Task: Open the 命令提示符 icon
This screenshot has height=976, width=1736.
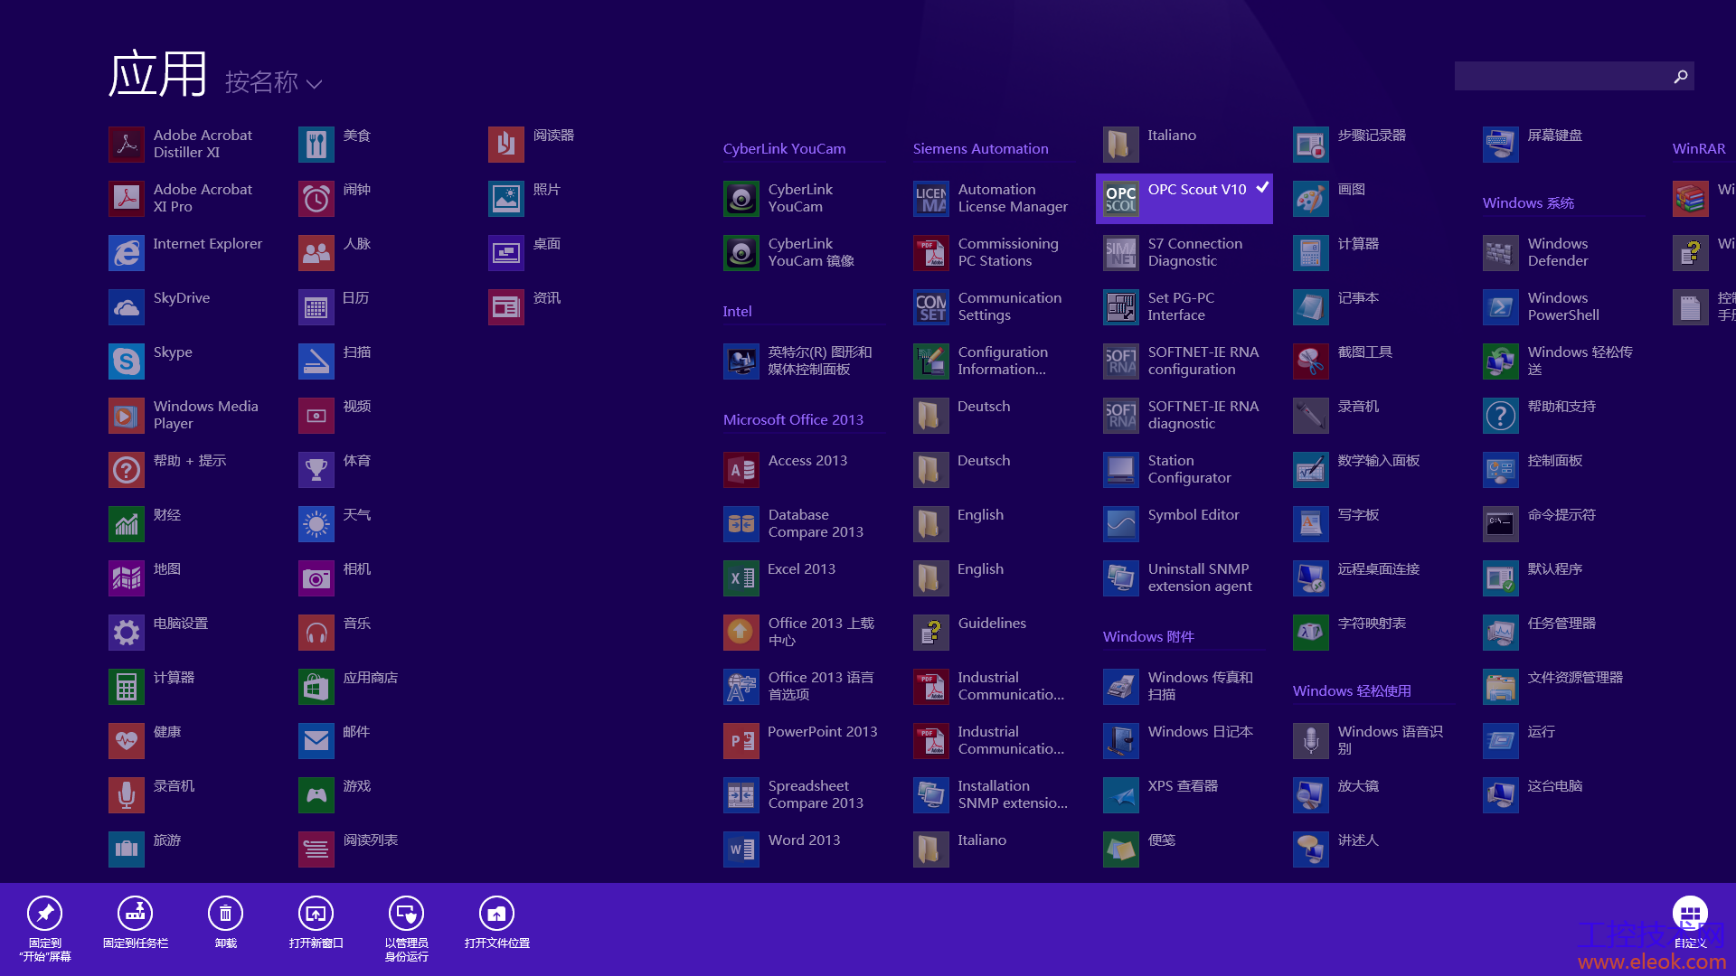Action: (1501, 524)
